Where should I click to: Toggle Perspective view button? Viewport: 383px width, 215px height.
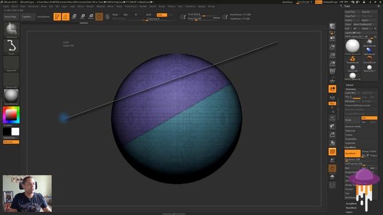coord(332,72)
